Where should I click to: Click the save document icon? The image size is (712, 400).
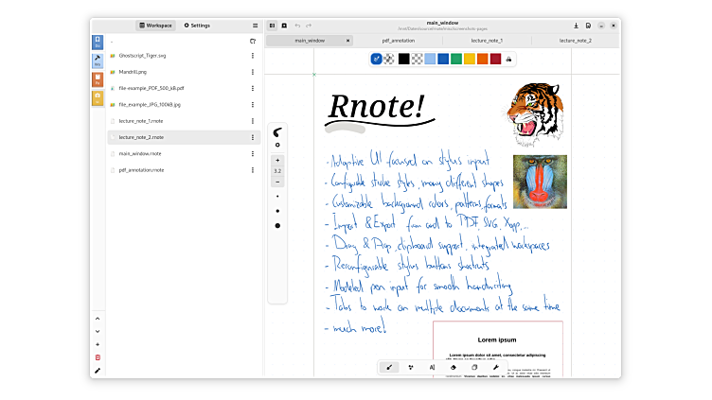point(576,26)
